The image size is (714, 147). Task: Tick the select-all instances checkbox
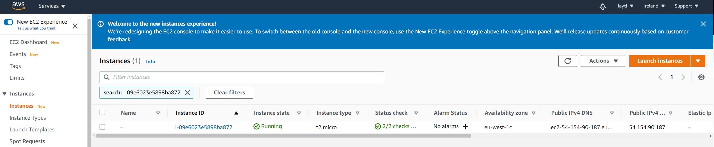click(102, 112)
